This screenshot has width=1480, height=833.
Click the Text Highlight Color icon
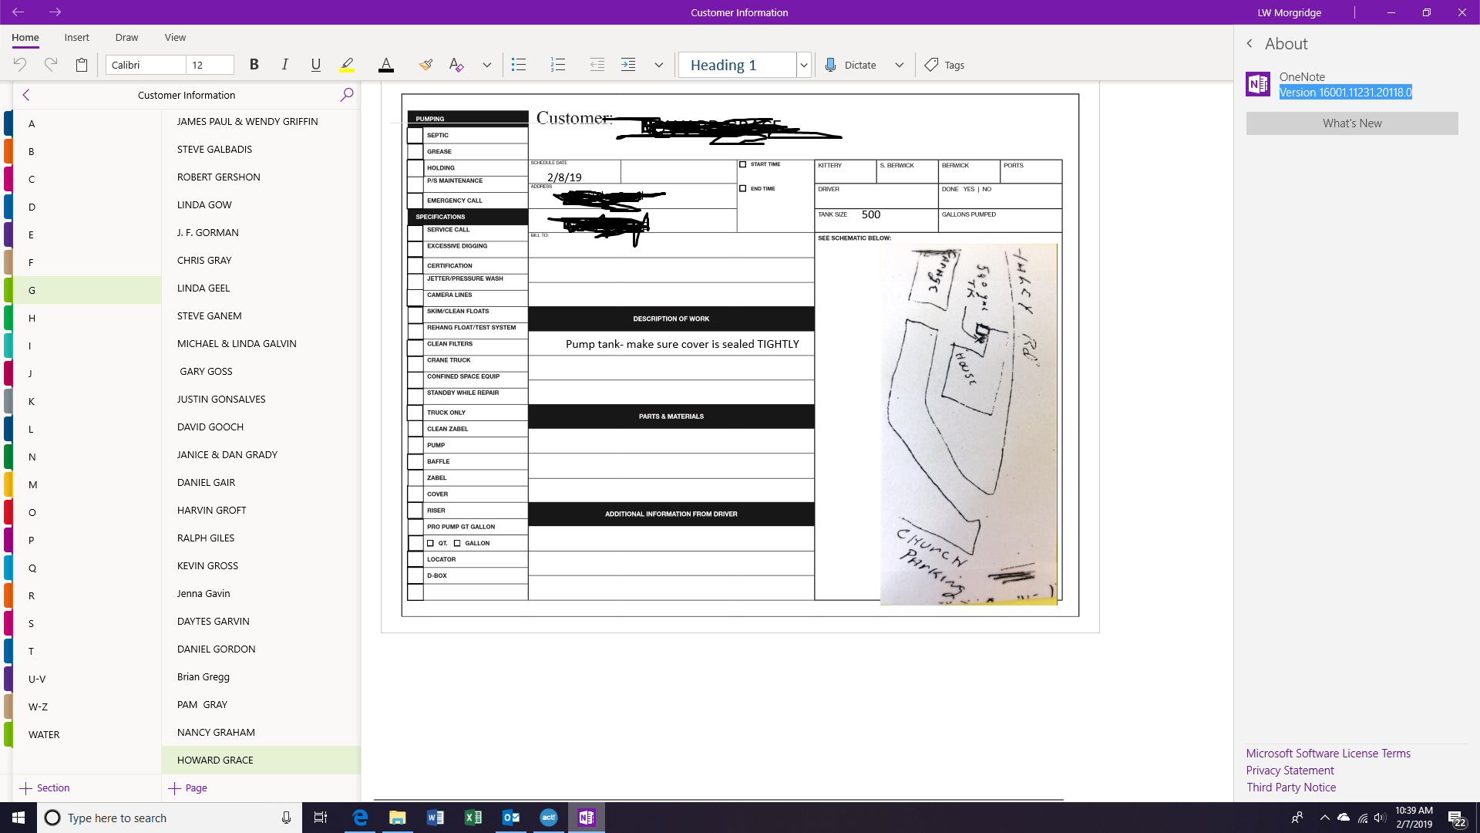pos(348,65)
